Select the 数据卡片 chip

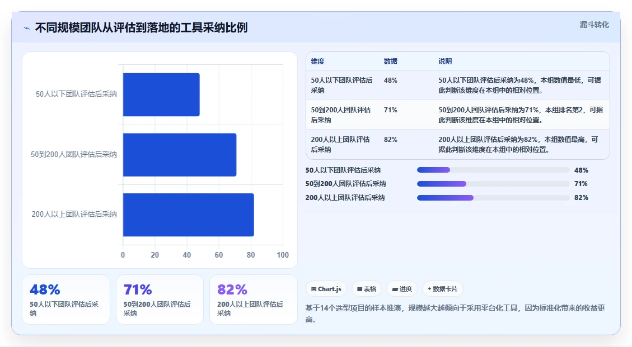pos(443,289)
